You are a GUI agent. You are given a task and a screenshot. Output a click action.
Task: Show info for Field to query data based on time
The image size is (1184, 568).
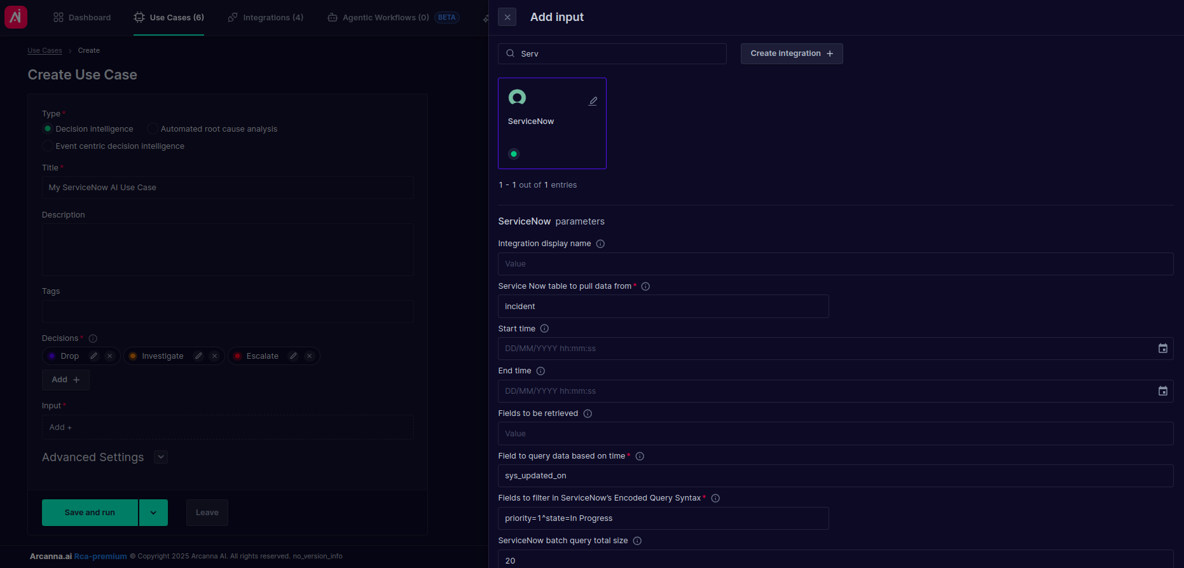point(640,456)
